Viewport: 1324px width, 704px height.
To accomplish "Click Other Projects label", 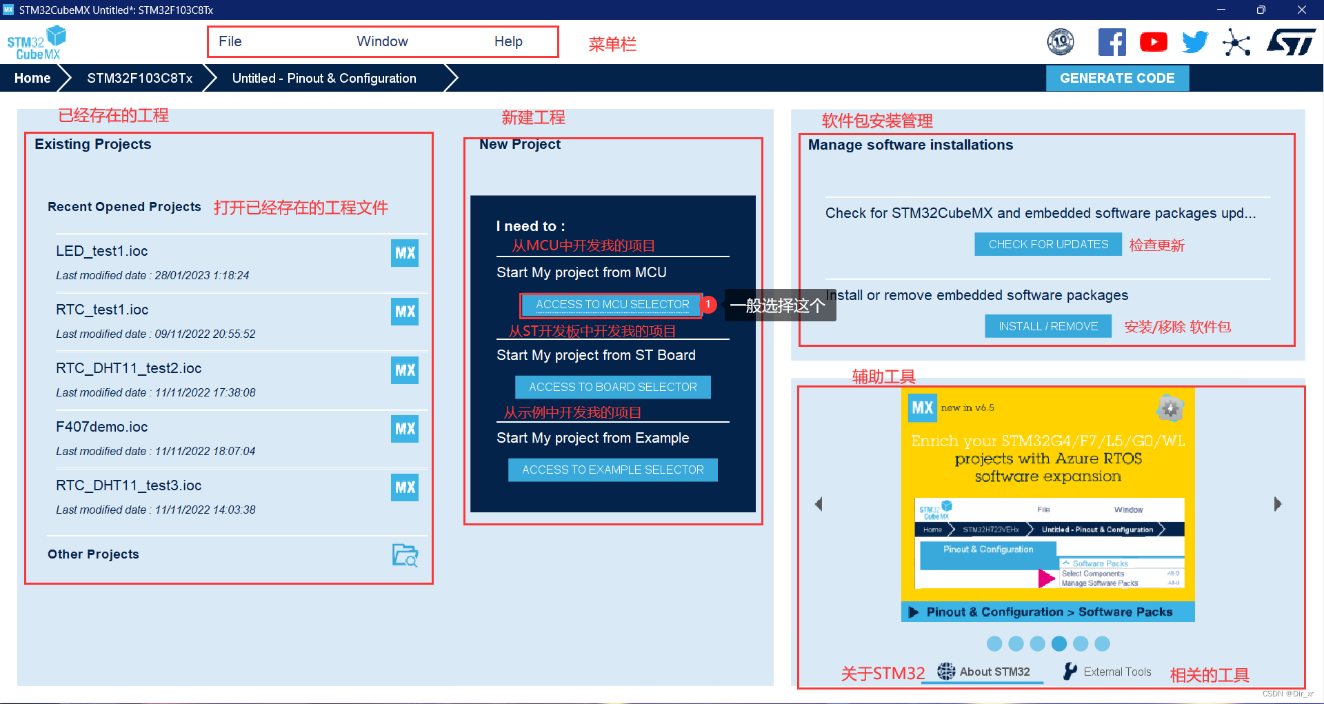I will 93,554.
